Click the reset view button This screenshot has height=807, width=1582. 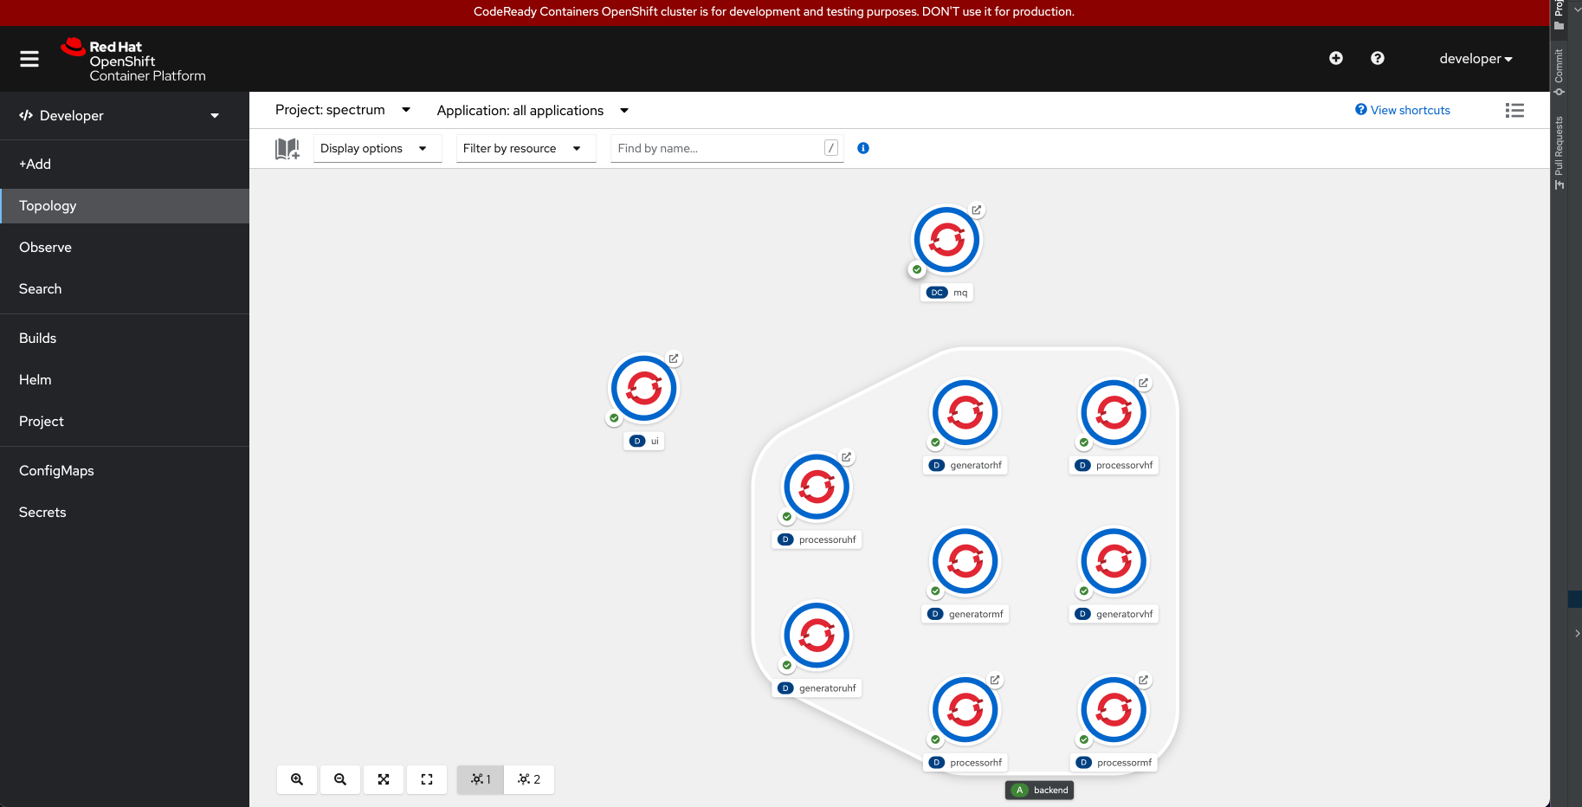coord(427,779)
